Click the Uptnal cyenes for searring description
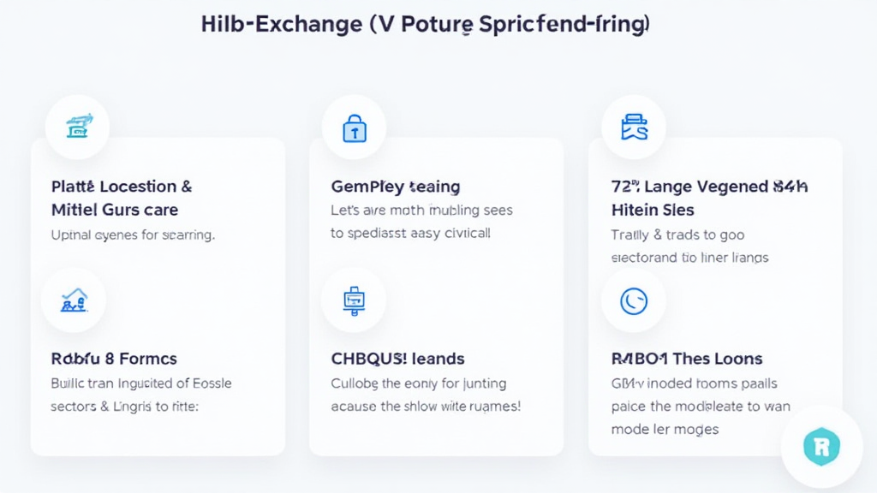 coord(133,235)
